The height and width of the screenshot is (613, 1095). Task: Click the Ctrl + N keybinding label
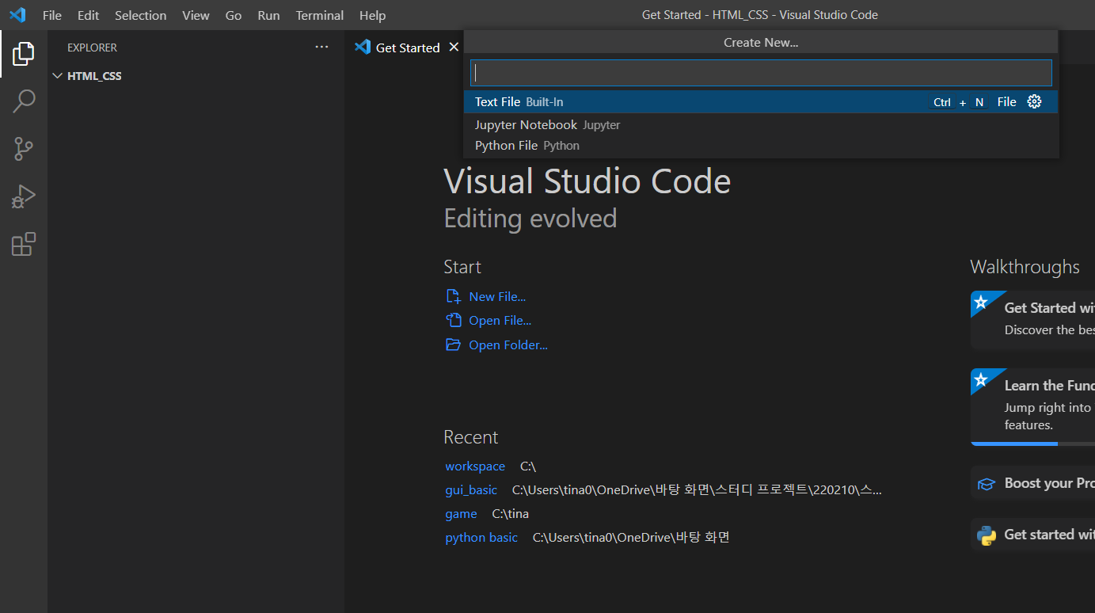coord(959,102)
